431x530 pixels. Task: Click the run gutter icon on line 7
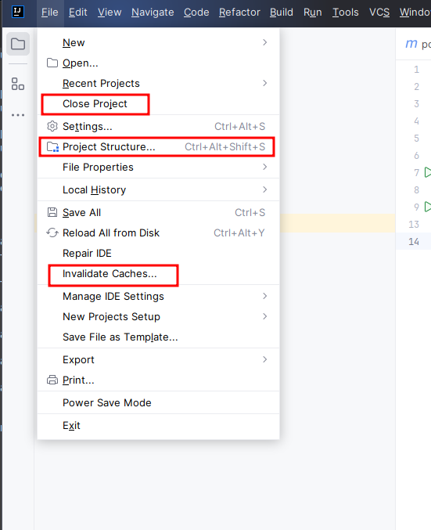pos(427,172)
